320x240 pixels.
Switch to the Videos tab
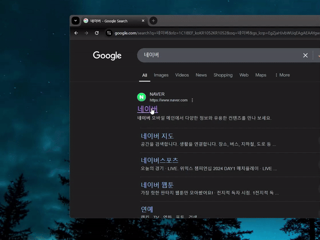point(182,75)
